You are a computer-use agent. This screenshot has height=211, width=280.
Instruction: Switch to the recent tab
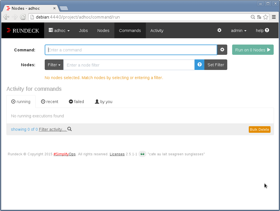point(50,102)
